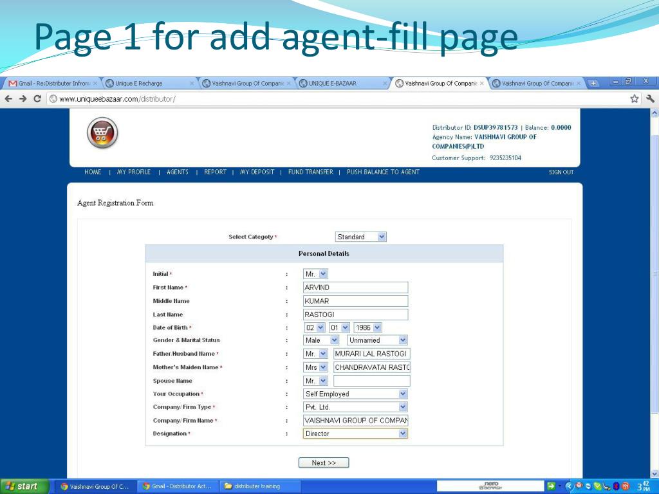The width and height of the screenshot is (659, 494).
Task: Open distributer training folder taskbar button
Action: click(x=261, y=486)
